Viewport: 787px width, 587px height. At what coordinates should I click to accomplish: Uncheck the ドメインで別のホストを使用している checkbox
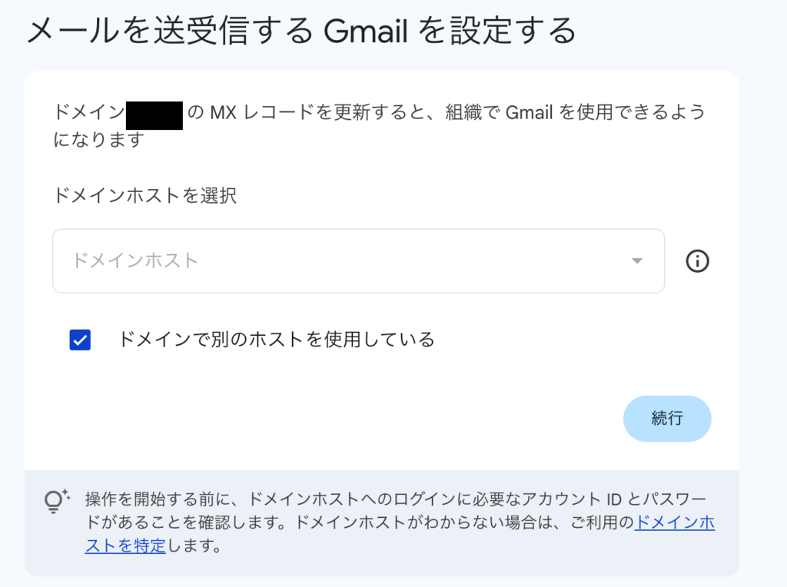click(x=80, y=340)
